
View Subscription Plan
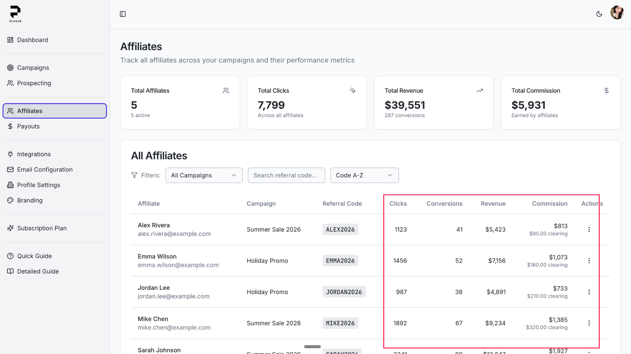pos(55,228)
